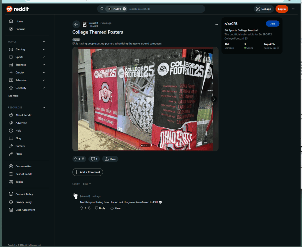Join the r/eaCFB community

tap(272, 24)
